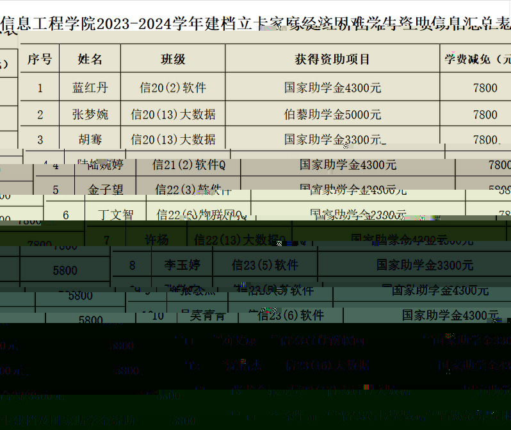The height and width of the screenshot is (430, 511).
Task: Select the name cell 许杨
Action: pos(156,240)
